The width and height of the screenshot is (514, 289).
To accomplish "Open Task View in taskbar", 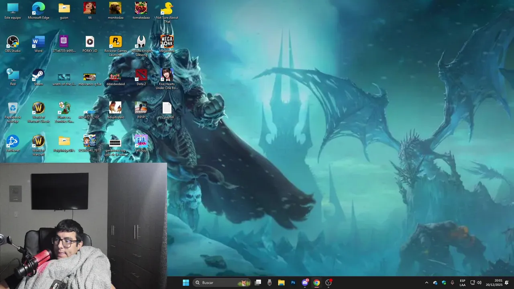I will 258,283.
